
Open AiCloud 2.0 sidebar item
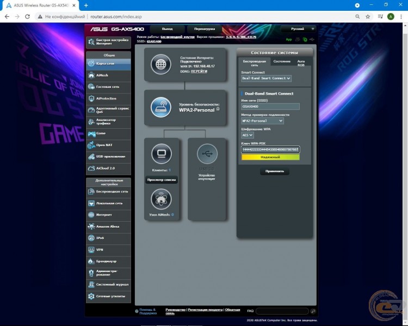(x=108, y=168)
